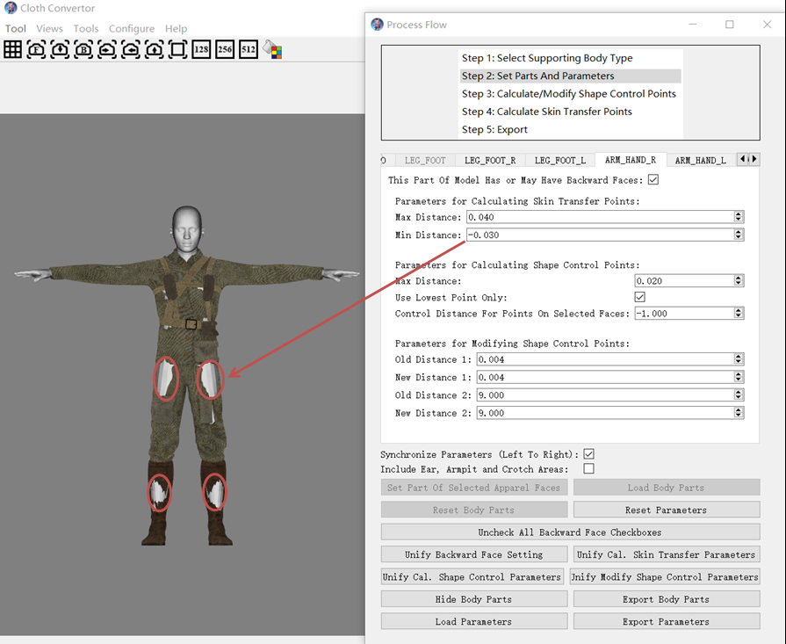The width and height of the screenshot is (786, 644).
Task: Switch to front view camera icon
Action: [36, 49]
